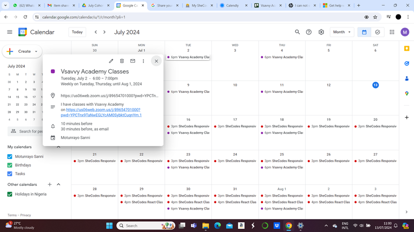Open new browser tab plus button

(358, 5)
